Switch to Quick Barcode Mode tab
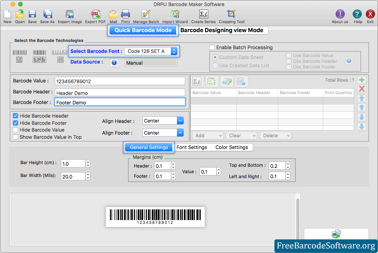 (x=143, y=30)
